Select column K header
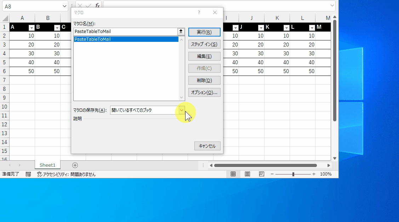Screen dimensions: 399x222 pyautogui.click(x=277, y=18)
